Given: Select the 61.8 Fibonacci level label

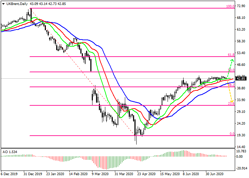Looking at the screenshot, I should pos(231,55).
